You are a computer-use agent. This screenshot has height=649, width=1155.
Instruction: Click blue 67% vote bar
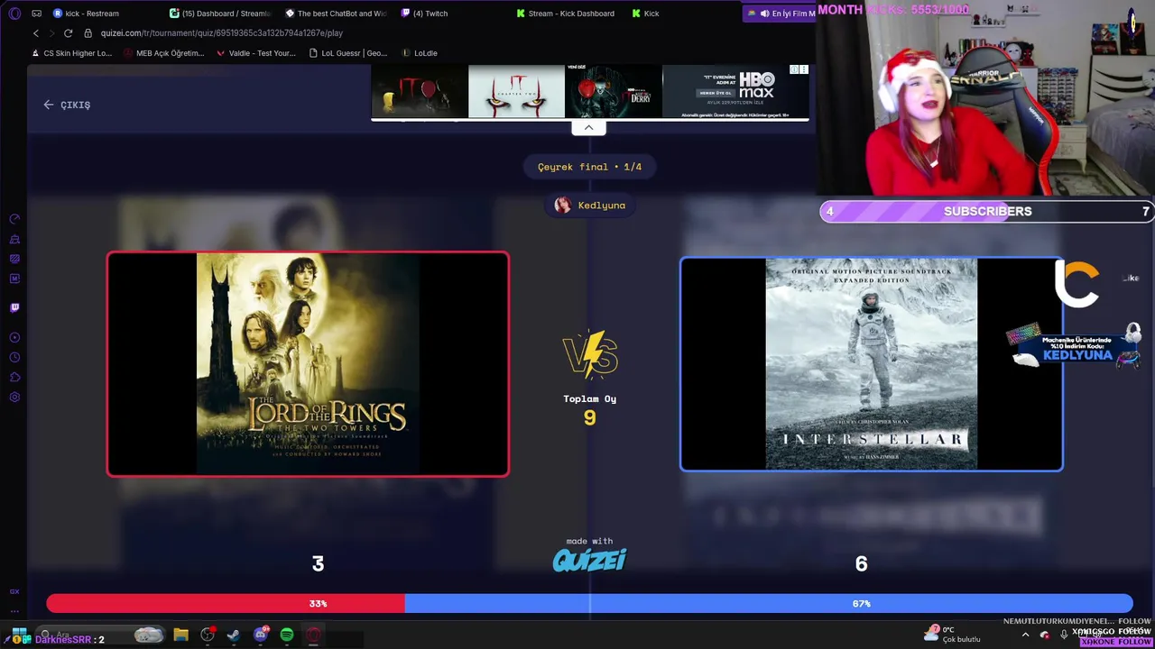pyautogui.click(x=769, y=604)
